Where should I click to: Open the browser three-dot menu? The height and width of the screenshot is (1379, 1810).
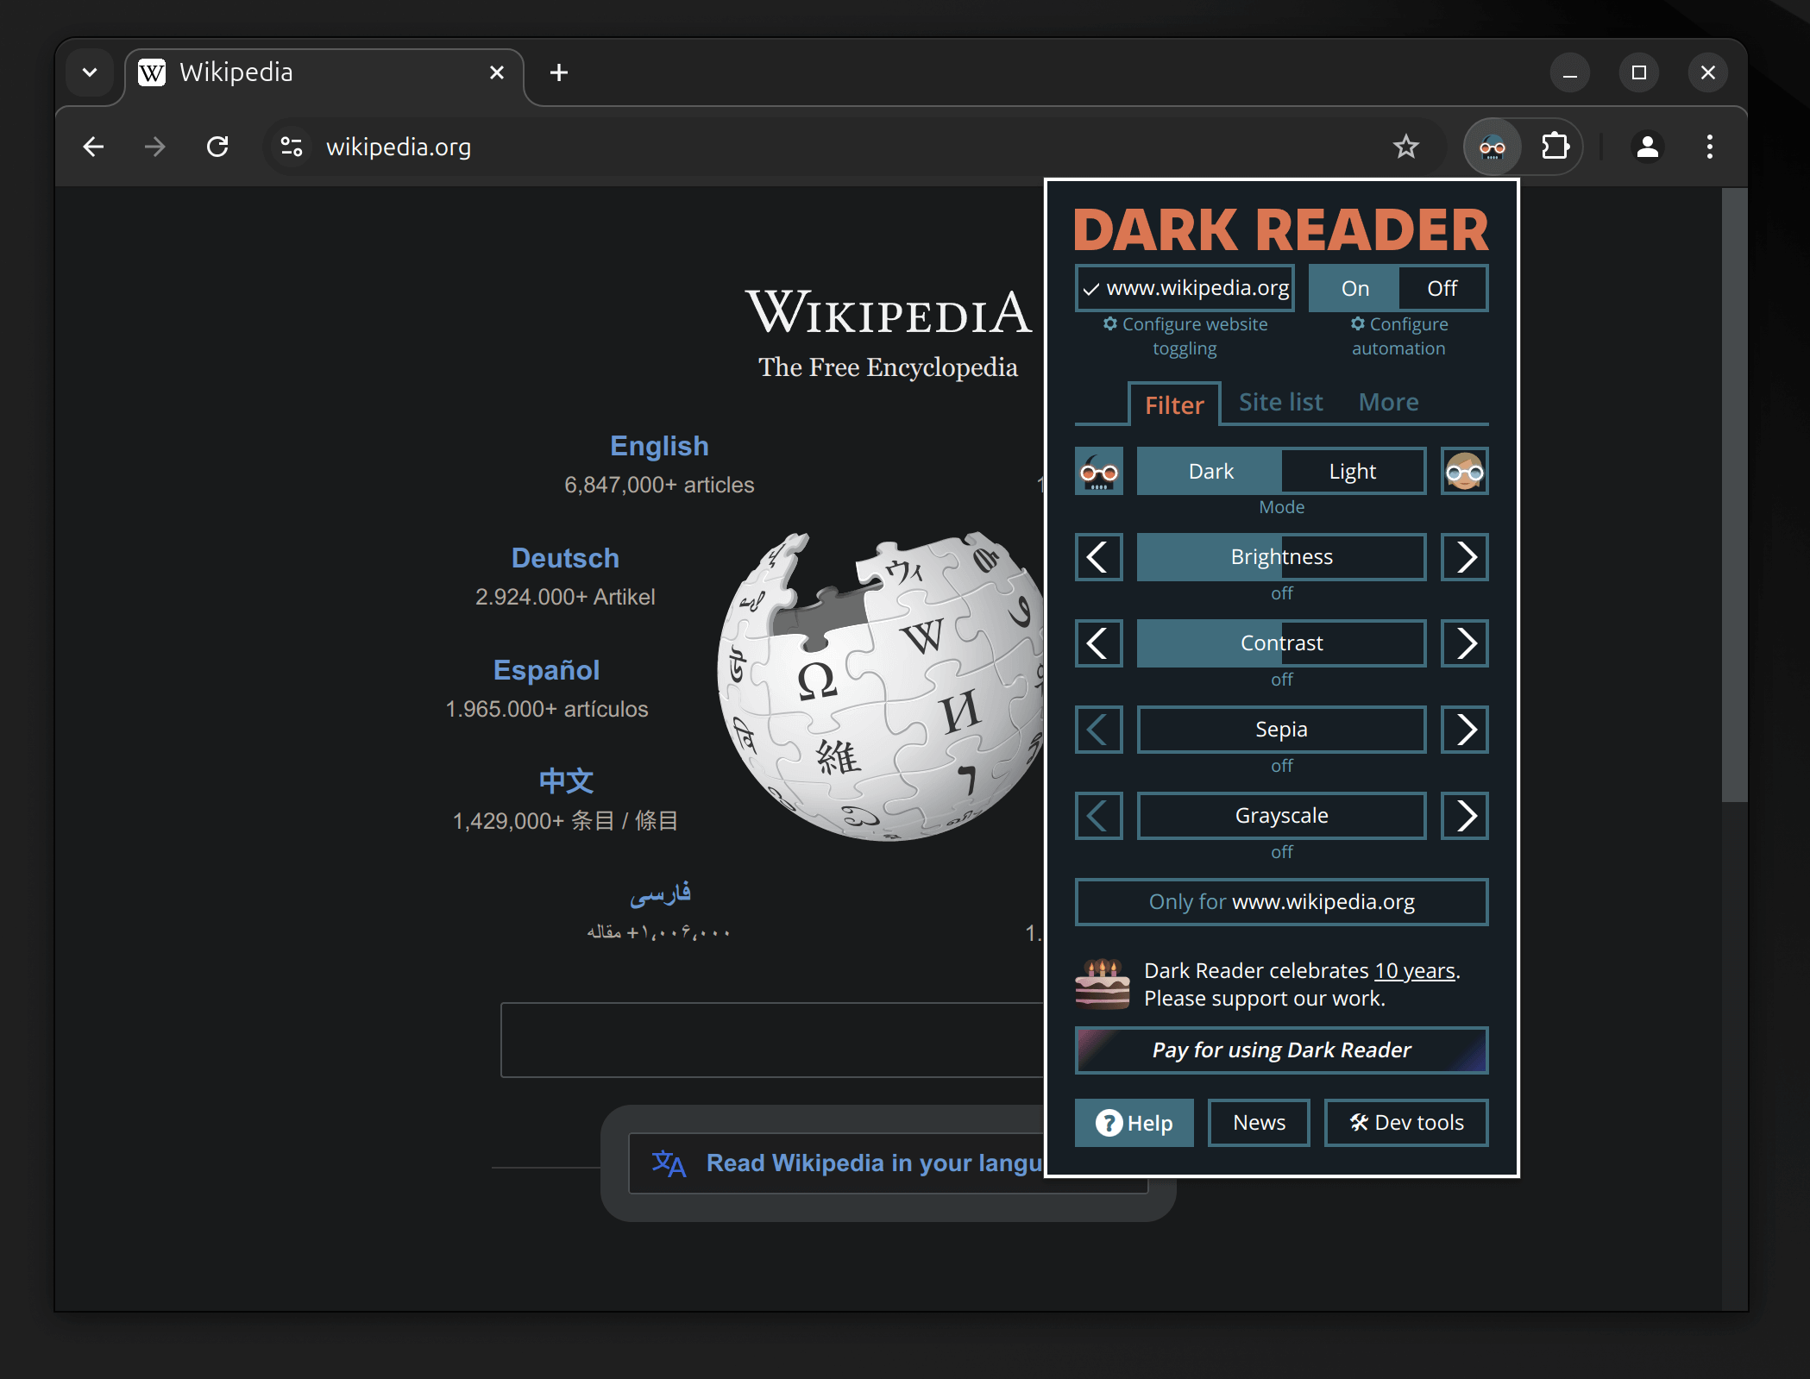click(x=1709, y=147)
